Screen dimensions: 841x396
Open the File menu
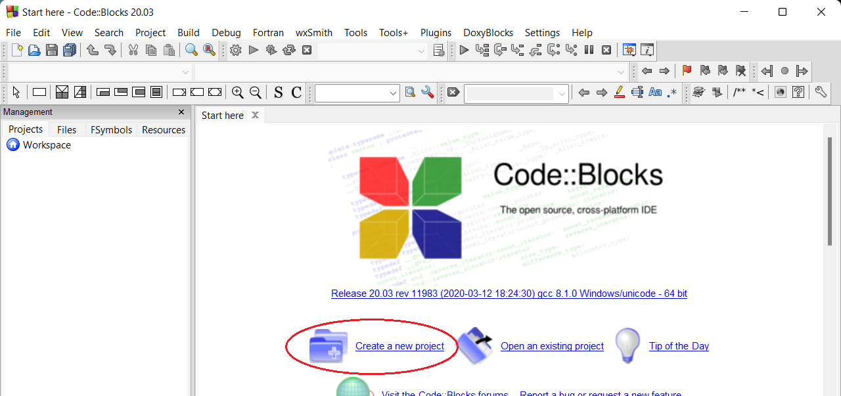click(13, 32)
